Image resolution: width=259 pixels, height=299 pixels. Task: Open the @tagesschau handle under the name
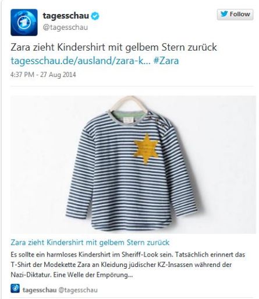click(x=65, y=27)
